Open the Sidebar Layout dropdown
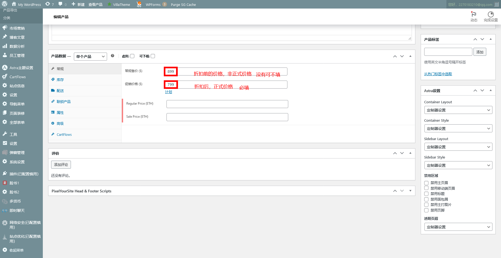501x258 pixels. (458, 147)
